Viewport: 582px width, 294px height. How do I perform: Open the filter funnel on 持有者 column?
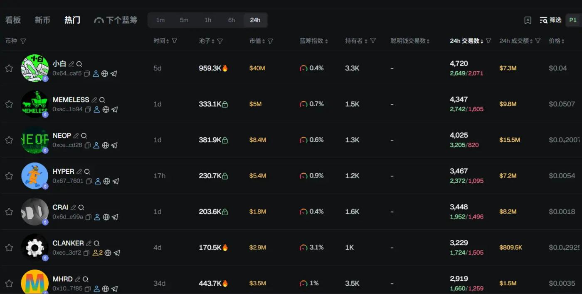coord(373,41)
